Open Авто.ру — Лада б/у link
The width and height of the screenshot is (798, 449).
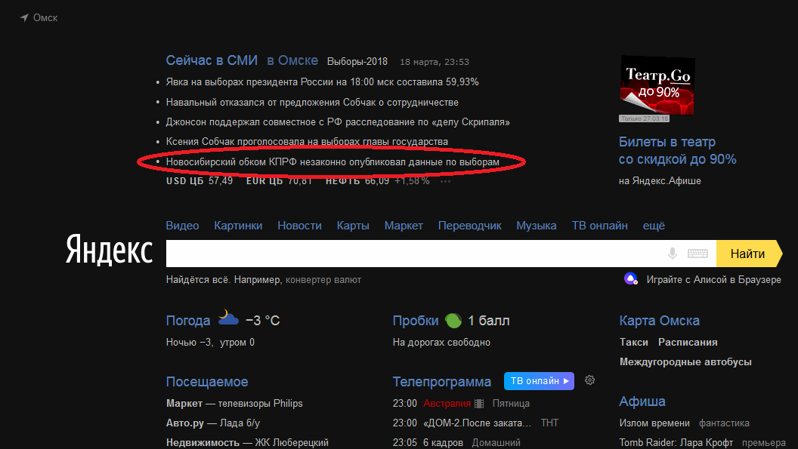pyautogui.click(x=213, y=423)
